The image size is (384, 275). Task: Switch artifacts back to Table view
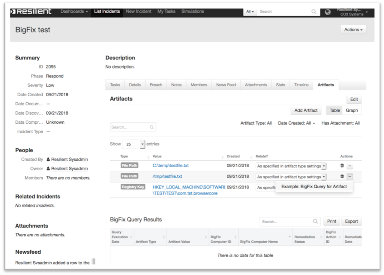[334, 110]
